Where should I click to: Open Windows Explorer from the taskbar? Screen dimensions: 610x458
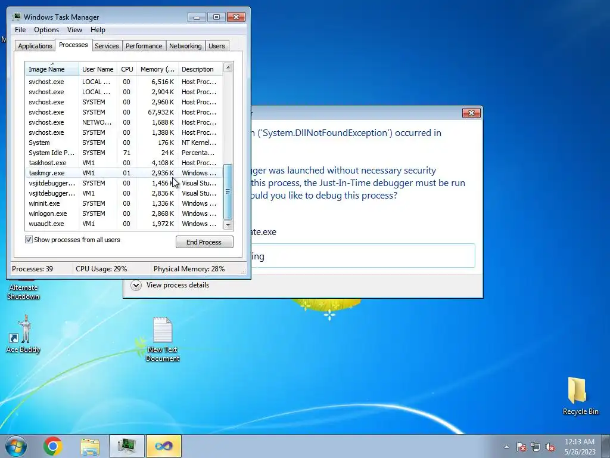(x=90, y=447)
